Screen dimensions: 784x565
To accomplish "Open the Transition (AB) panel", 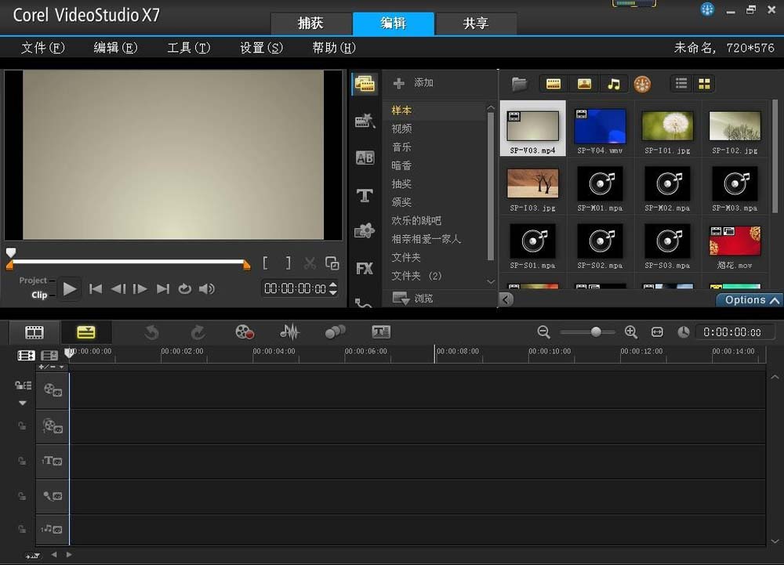I will coord(364,158).
